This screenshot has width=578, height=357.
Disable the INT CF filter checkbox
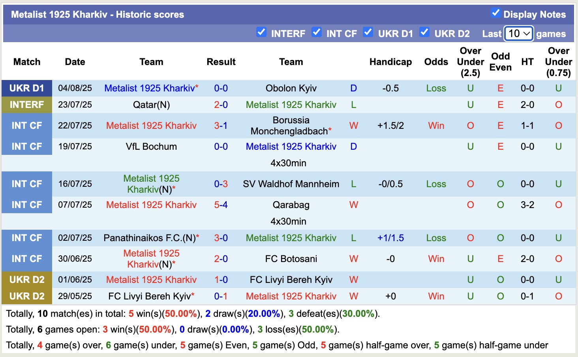tap(316, 32)
